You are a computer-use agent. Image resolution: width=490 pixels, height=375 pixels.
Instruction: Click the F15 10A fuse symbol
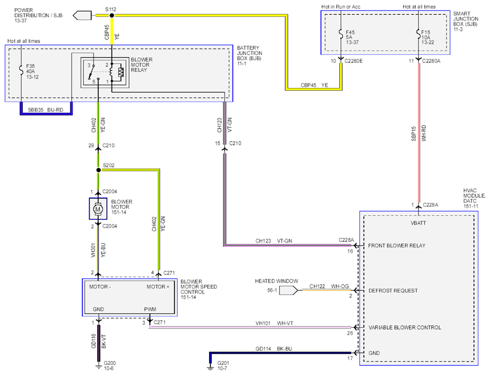click(x=418, y=34)
